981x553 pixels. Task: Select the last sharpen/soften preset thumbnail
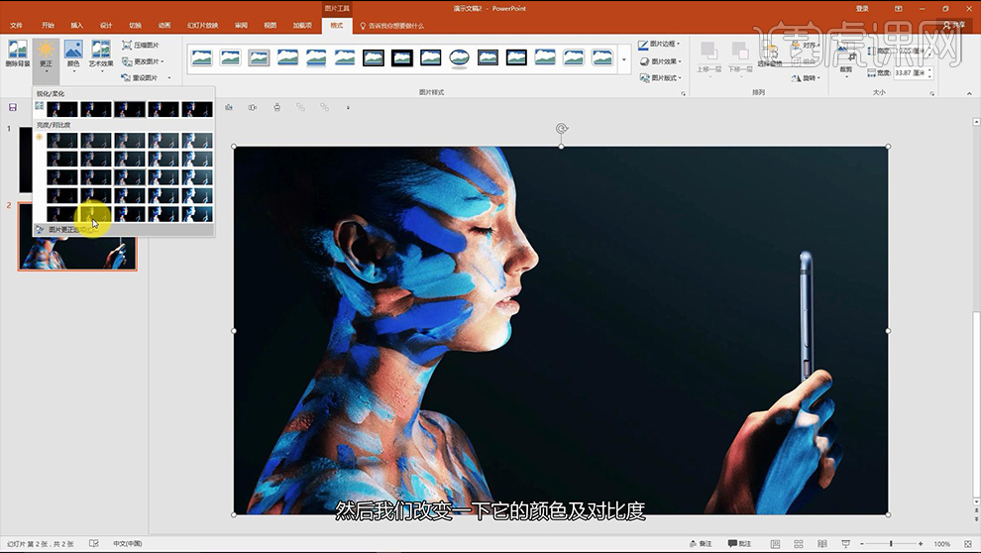coord(197,109)
